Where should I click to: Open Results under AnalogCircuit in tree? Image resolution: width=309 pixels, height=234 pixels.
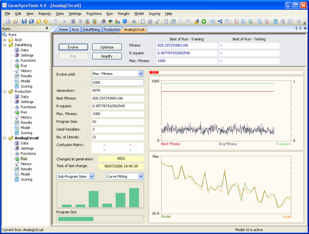pyautogui.click(x=26, y=169)
